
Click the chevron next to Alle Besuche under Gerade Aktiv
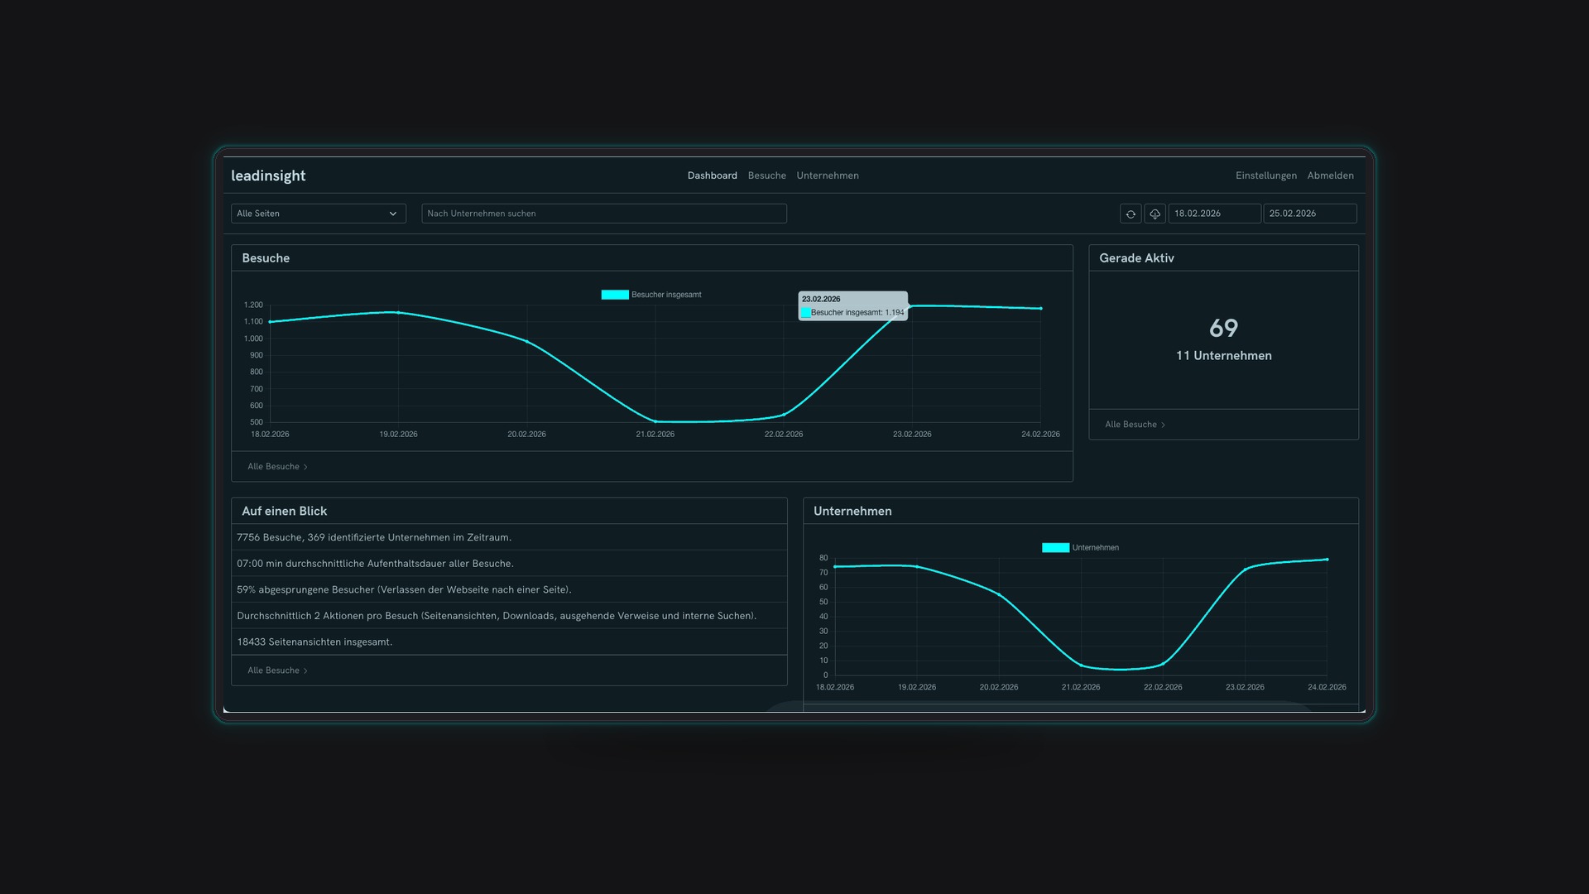1162,425
